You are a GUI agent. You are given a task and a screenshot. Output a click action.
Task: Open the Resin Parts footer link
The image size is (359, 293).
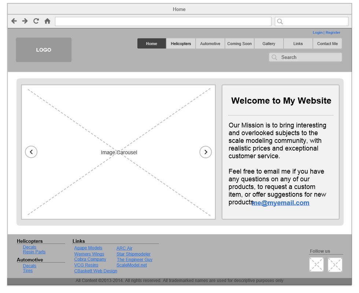point(34,252)
